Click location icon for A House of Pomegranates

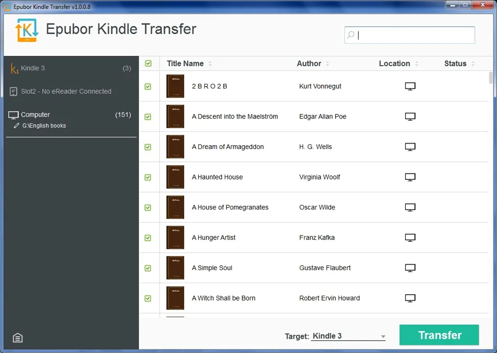[x=410, y=207]
